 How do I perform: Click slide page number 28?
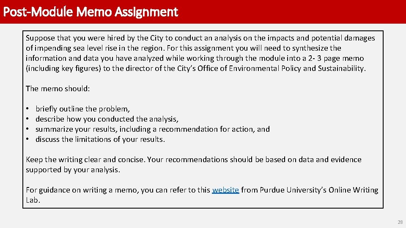click(x=400, y=222)
